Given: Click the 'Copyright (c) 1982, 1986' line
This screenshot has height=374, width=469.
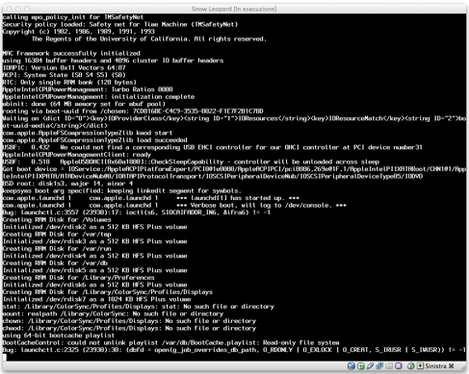Looking at the screenshot, I should (x=79, y=32).
